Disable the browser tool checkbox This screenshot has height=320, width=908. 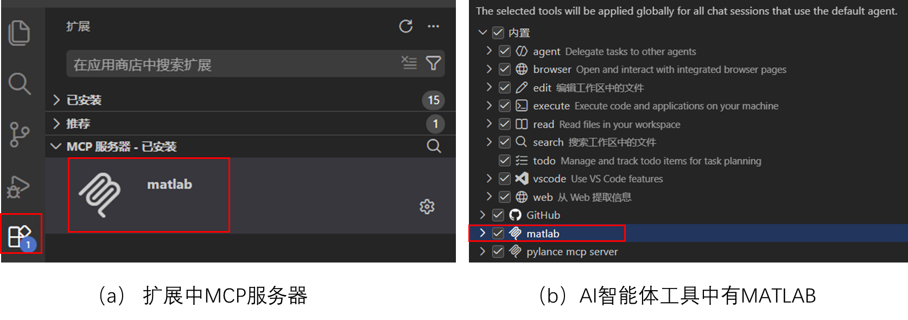(x=504, y=69)
